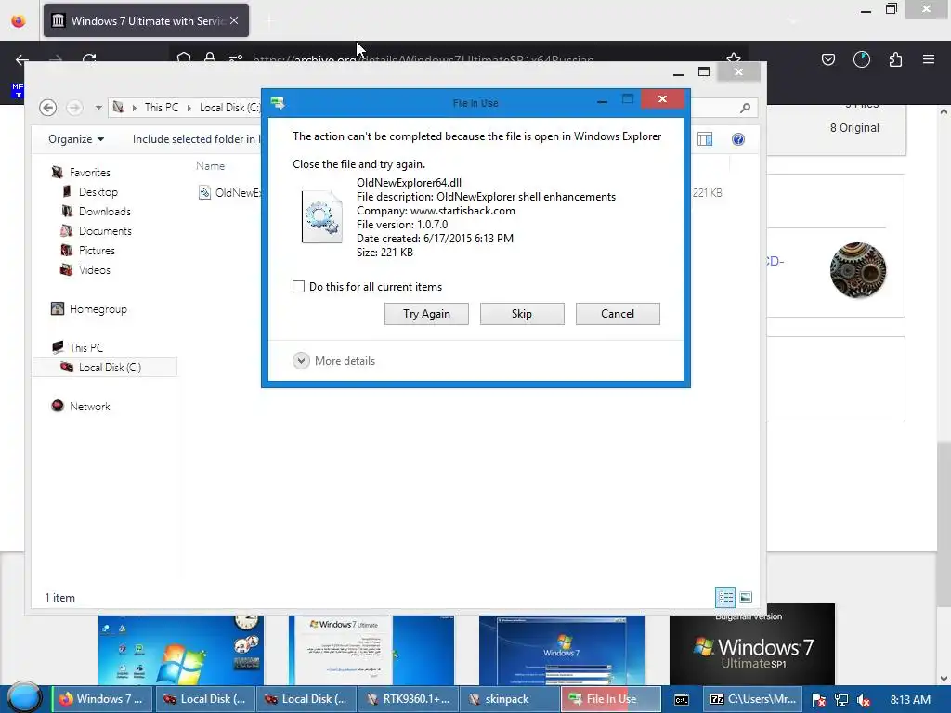Cancel the File In Use dialog
Screen dimensions: 951x713
(618, 314)
